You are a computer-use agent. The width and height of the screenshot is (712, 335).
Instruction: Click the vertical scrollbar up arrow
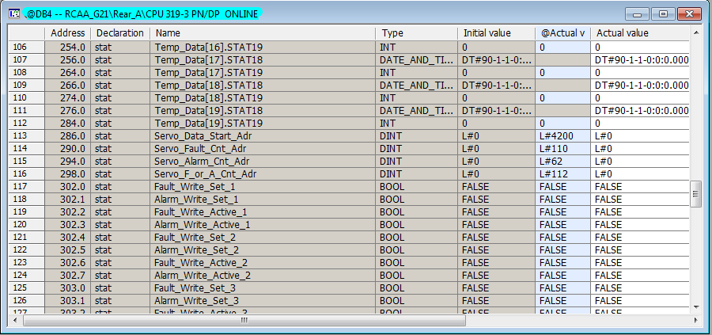pyautogui.click(x=696, y=32)
